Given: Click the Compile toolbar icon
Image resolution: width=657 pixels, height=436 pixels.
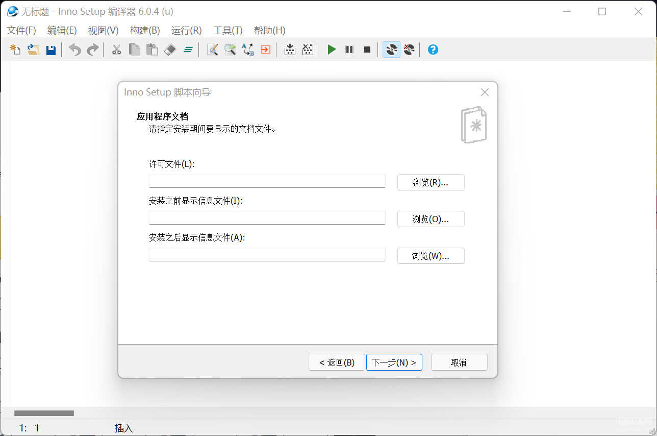Looking at the screenshot, I should pos(290,50).
